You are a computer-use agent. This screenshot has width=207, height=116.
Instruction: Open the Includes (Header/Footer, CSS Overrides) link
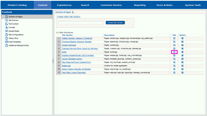[x=78, y=55]
